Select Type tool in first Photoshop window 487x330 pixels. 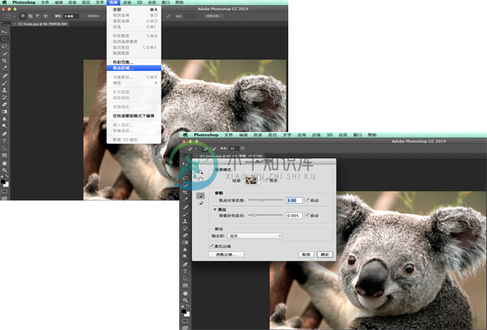tap(4, 140)
